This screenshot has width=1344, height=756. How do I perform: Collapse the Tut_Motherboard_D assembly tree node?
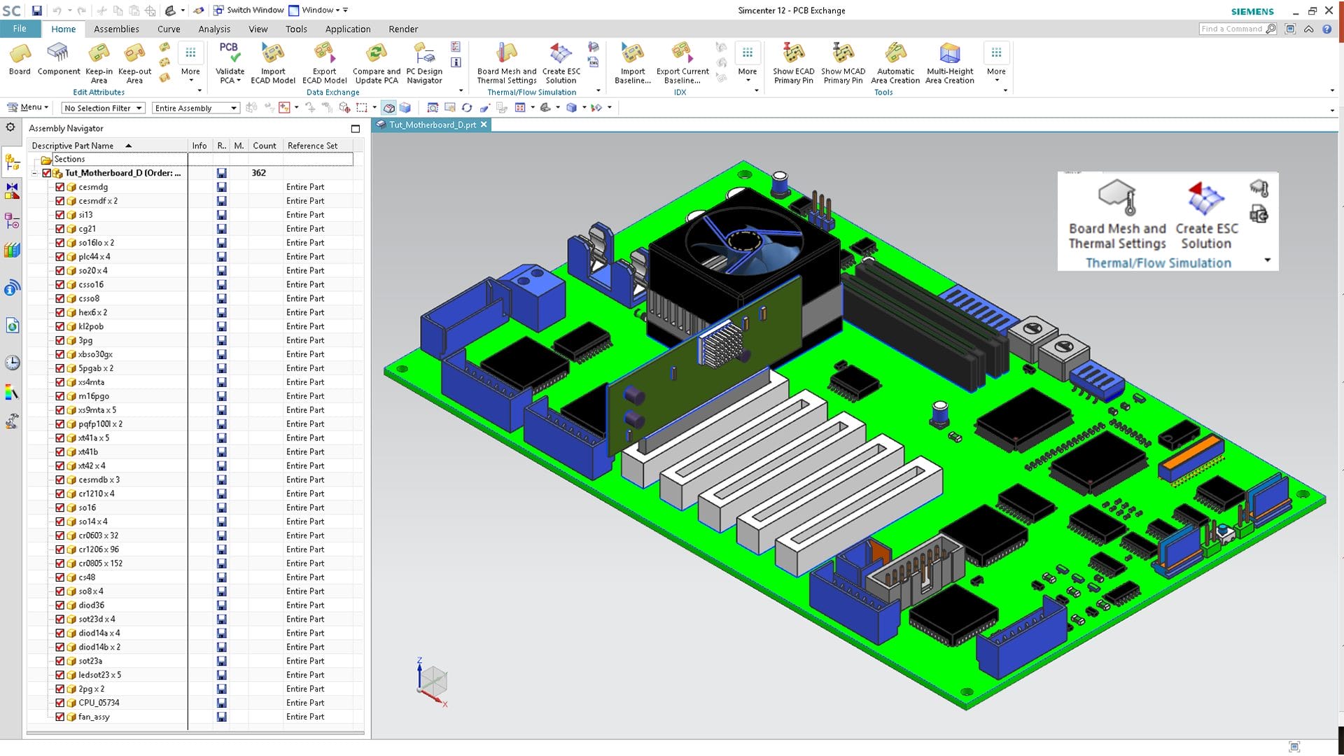point(34,173)
